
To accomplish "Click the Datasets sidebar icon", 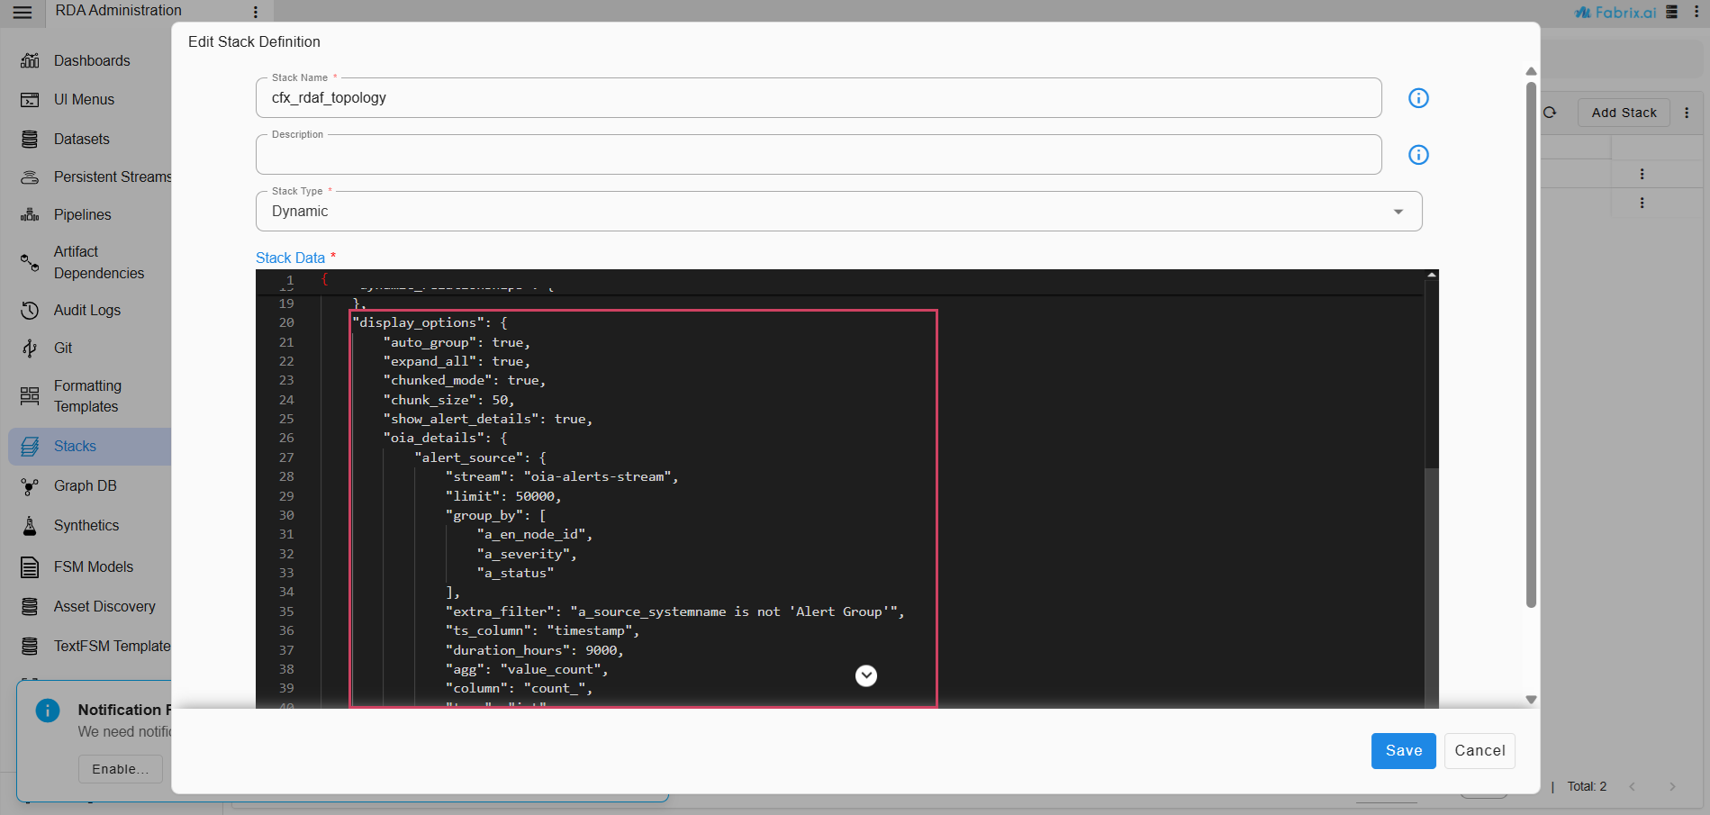I will (30, 139).
